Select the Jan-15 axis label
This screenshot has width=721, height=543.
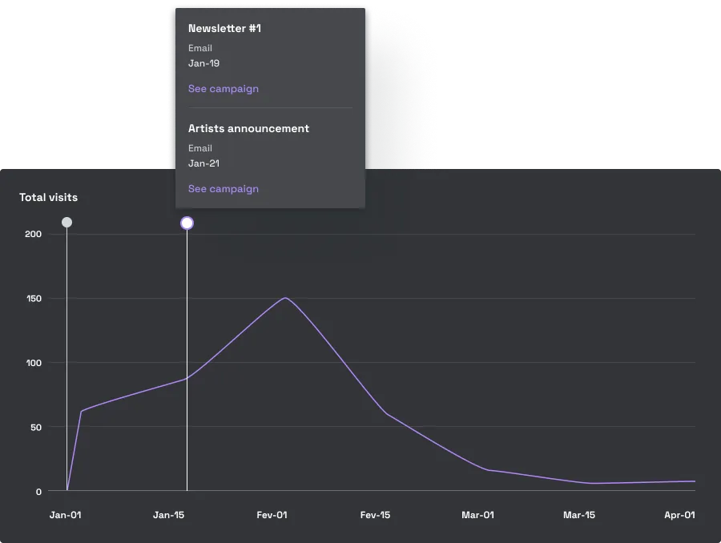tap(169, 515)
